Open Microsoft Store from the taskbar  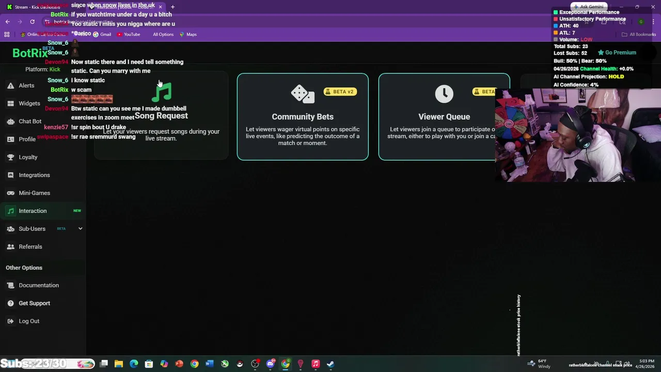(149, 364)
